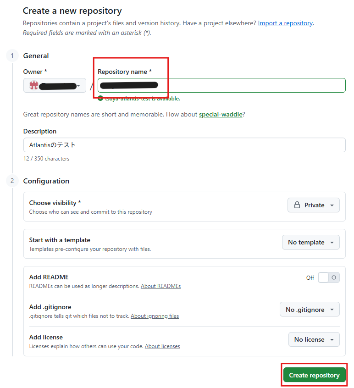Toggle the Add README switch on
The height and width of the screenshot is (388, 354).
click(x=328, y=277)
